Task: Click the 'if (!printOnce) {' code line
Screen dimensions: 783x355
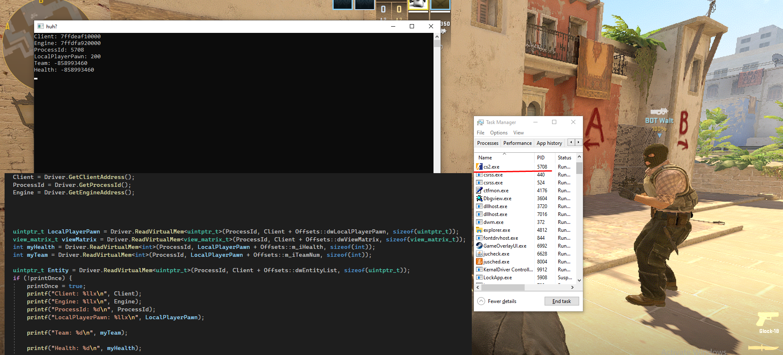Action: tap(42, 278)
